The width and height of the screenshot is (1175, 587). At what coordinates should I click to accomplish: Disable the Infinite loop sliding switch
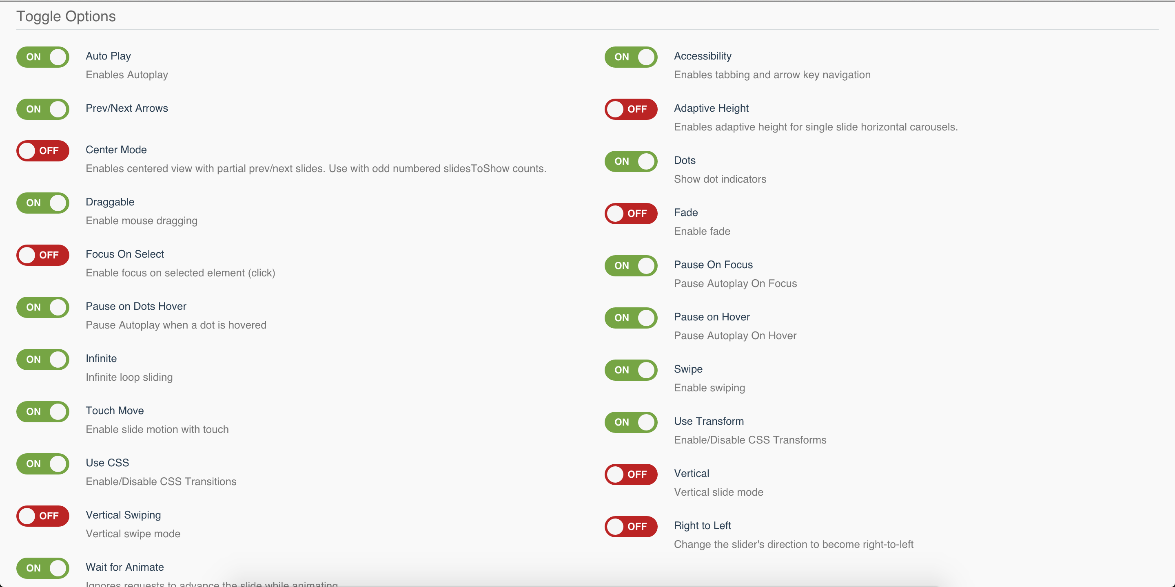click(x=42, y=360)
